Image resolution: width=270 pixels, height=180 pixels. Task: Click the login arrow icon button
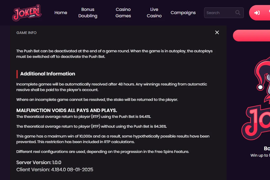pyautogui.click(x=257, y=13)
